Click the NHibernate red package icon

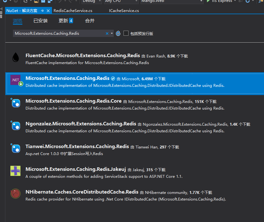tap(15, 194)
